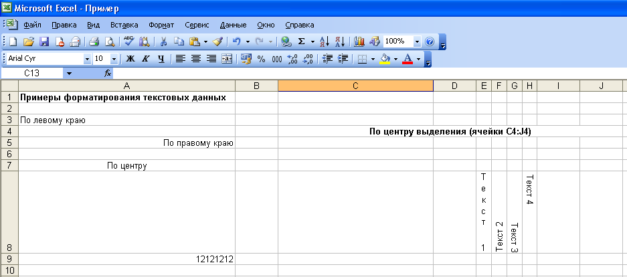Open the 100% zoom dropdown
This screenshot has width=627, height=277.
point(417,41)
